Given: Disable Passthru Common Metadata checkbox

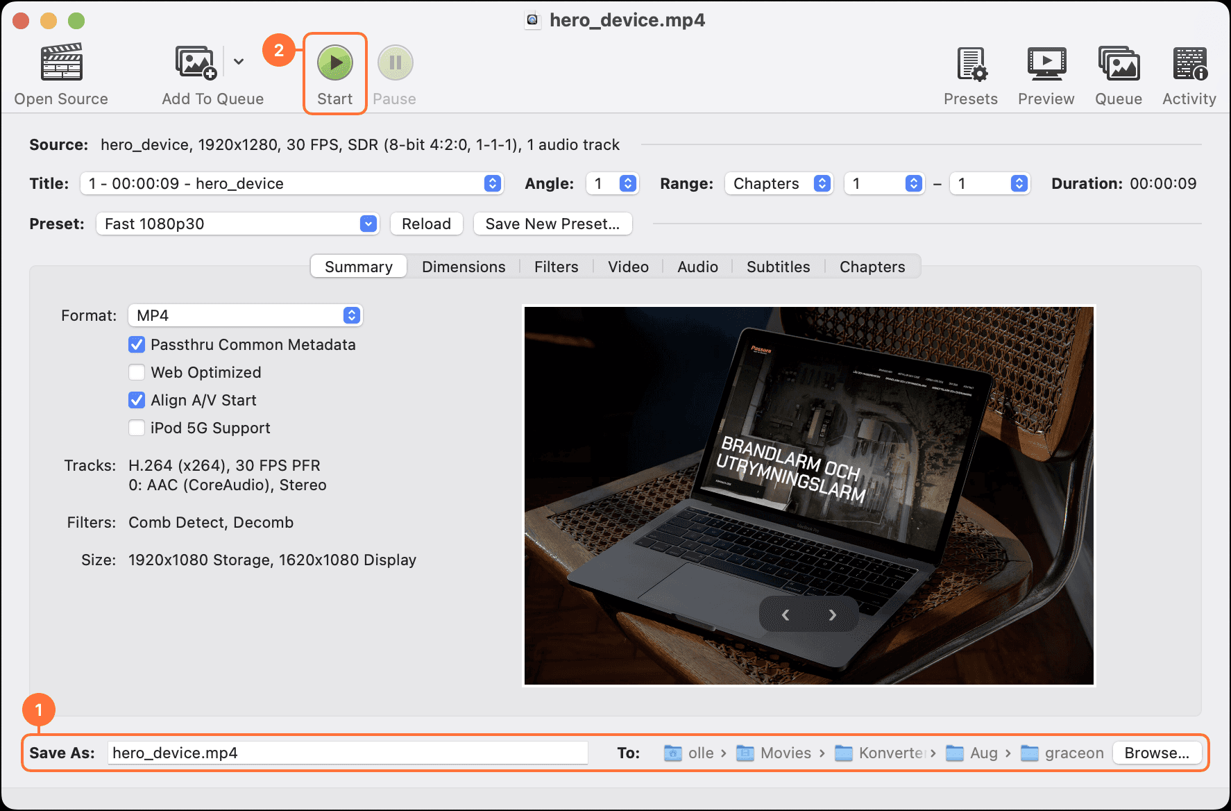Looking at the screenshot, I should pos(137,344).
